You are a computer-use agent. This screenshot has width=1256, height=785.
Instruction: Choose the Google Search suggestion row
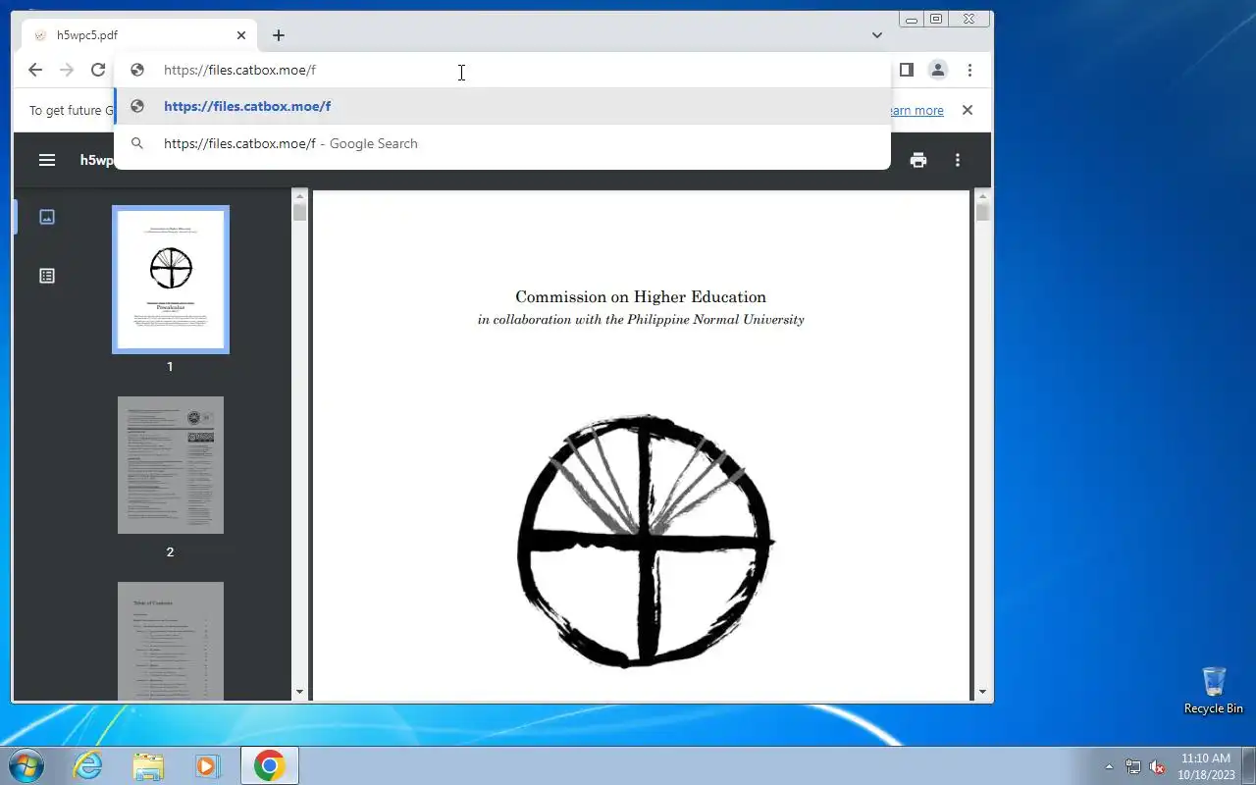coord(502,143)
